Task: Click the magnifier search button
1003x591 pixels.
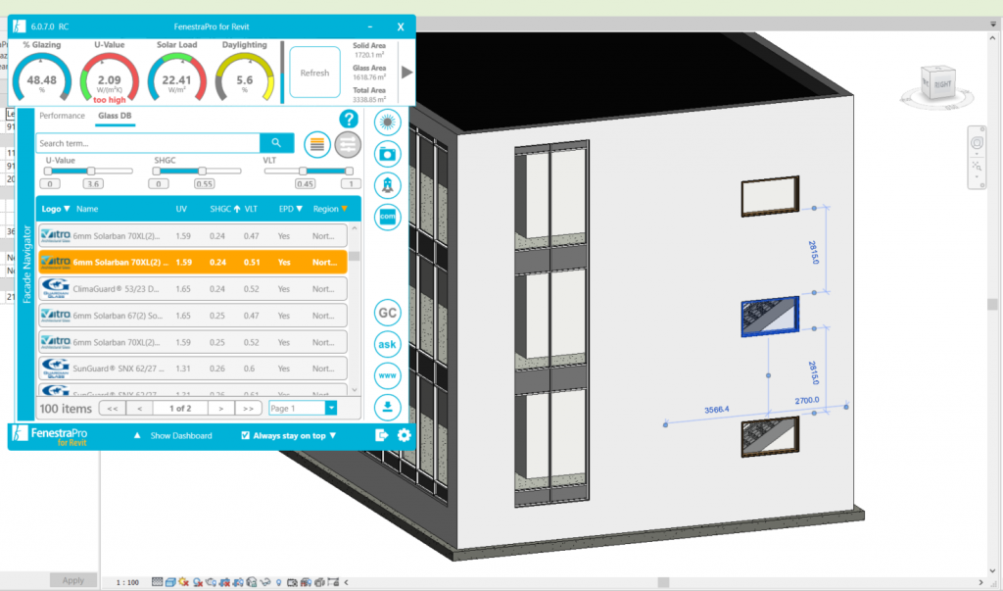Action: 276,143
